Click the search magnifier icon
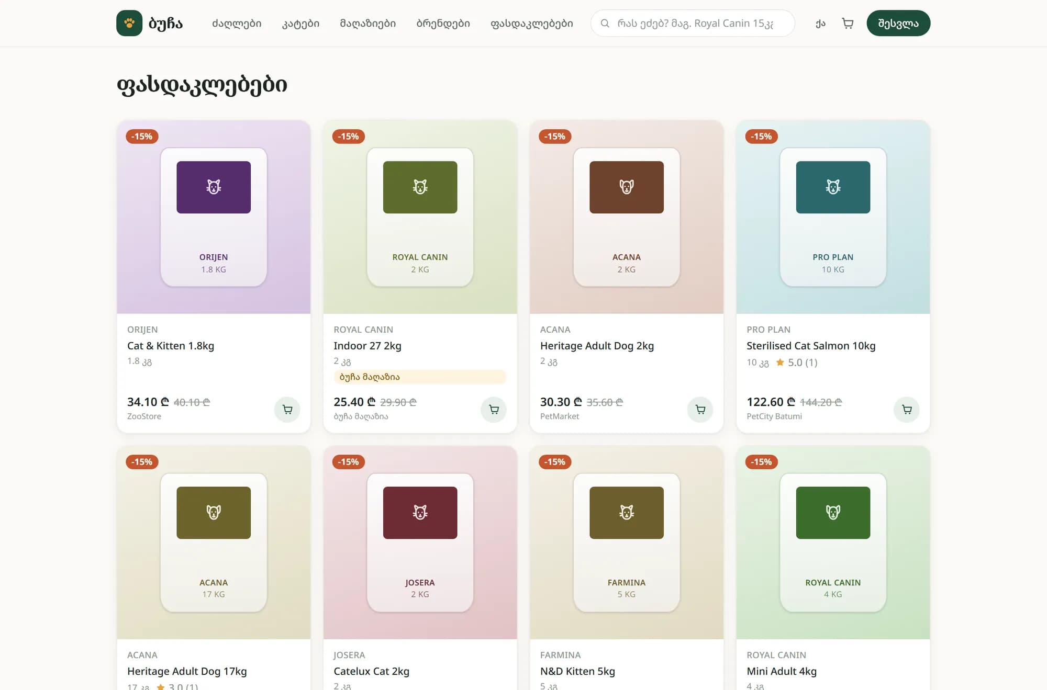 point(605,23)
